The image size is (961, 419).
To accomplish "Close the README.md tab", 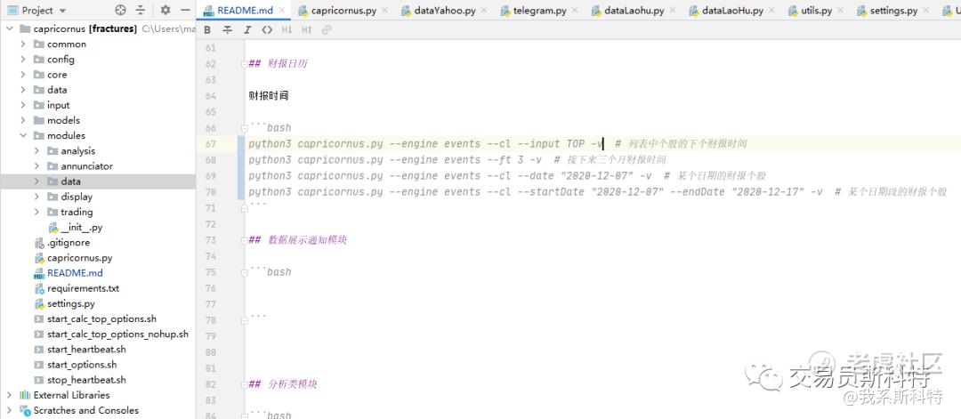I will 281,11.
